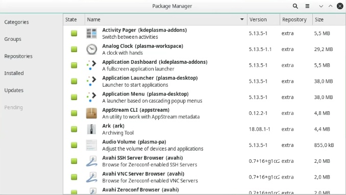Click the Audio Volume package icon
Image resolution: width=346 pixels, height=195 pixels.
click(91, 145)
